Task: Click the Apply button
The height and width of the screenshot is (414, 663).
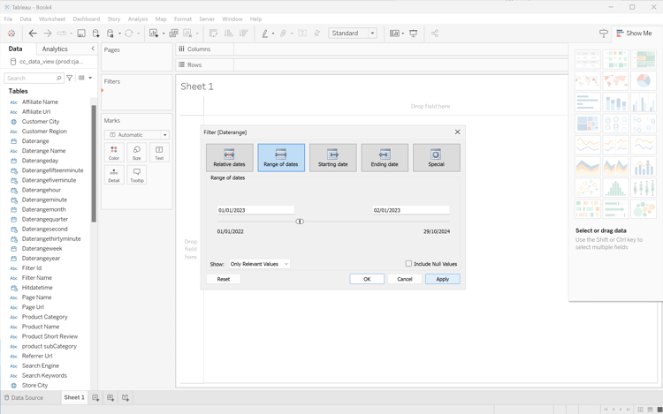Action: 442,279
